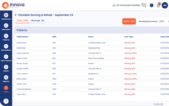Image resolution: width=169 pixels, height=106 pixels.
Task: Open the LM user avatar menu
Action: [x=165, y=5]
